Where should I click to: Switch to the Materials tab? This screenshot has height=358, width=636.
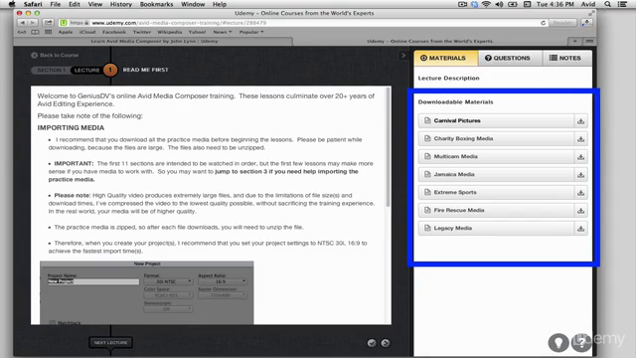point(446,58)
